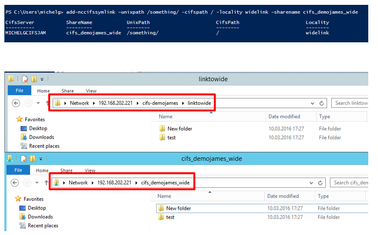The image size is (378, 235).
Task: Click folder icon in linktowide address bar
Action: [57, 103]
